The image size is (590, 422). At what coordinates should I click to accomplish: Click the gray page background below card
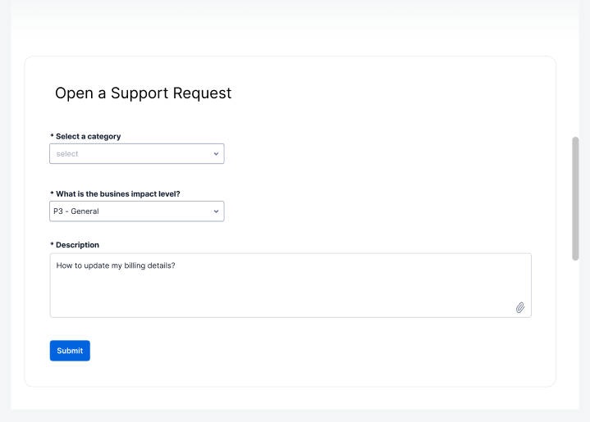tap(295, 415)
